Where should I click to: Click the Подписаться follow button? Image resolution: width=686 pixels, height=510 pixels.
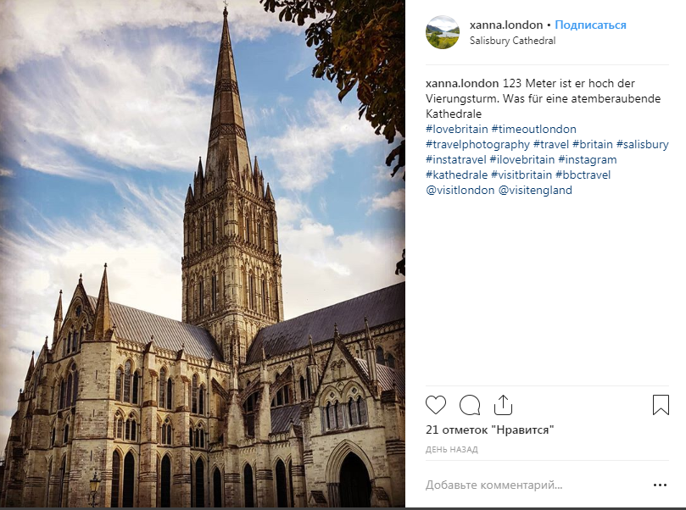pyautogui.click(x=590, y=25)
